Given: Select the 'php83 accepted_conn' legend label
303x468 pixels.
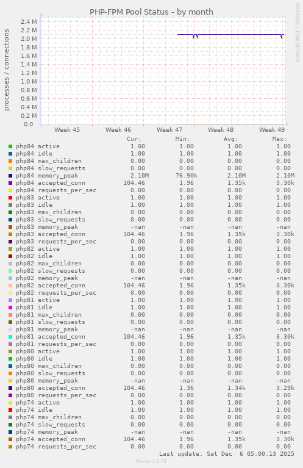Looking at the screenshot, I should (51, 234).
